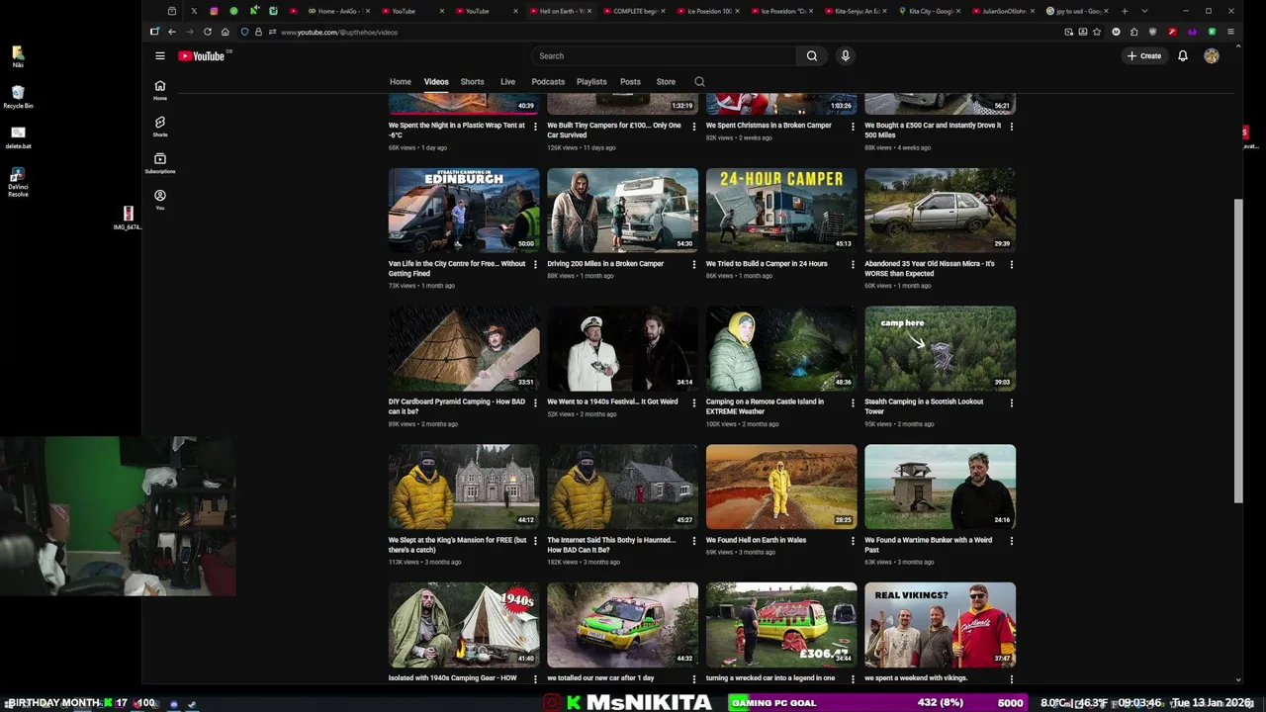Play the cardboard pyramid thumbnail
Screen dimensions: 1266x712
(x=464, y=348)
